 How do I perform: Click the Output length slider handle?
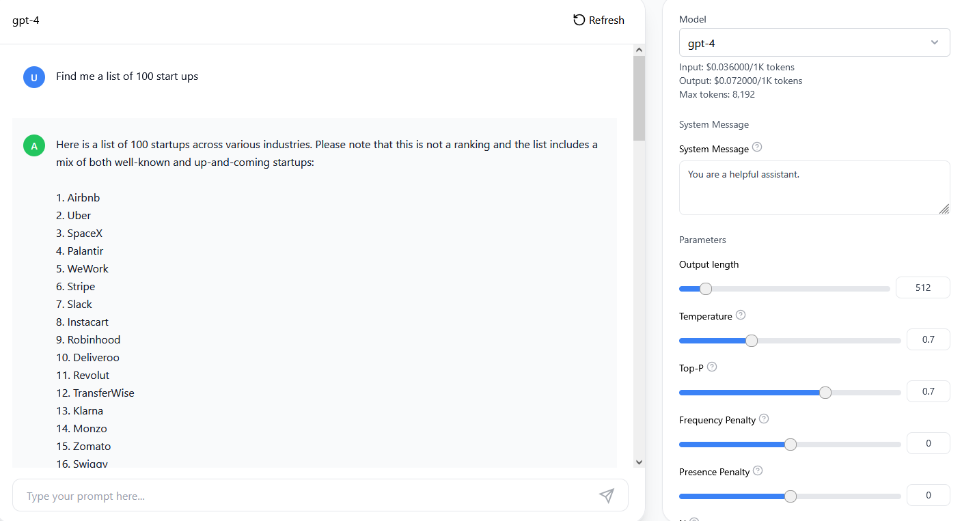[706, 288]
